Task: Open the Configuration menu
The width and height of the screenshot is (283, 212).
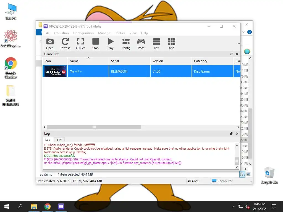Action: [83, 33]
